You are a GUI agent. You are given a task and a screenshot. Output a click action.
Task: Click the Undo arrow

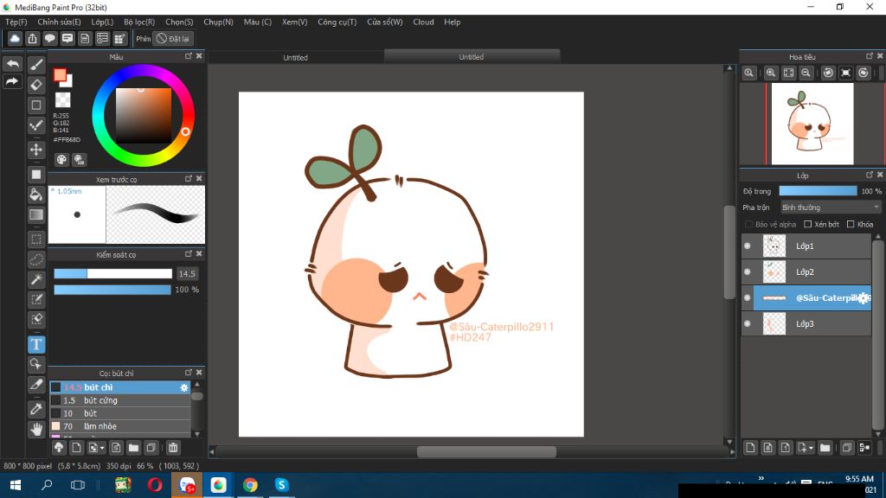pos(12,64)
